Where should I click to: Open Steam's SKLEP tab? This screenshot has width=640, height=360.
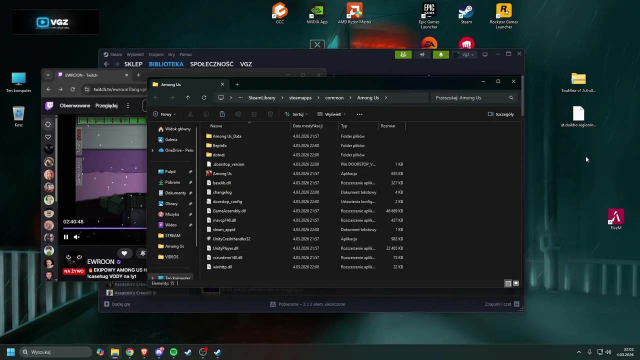point(133,64)
